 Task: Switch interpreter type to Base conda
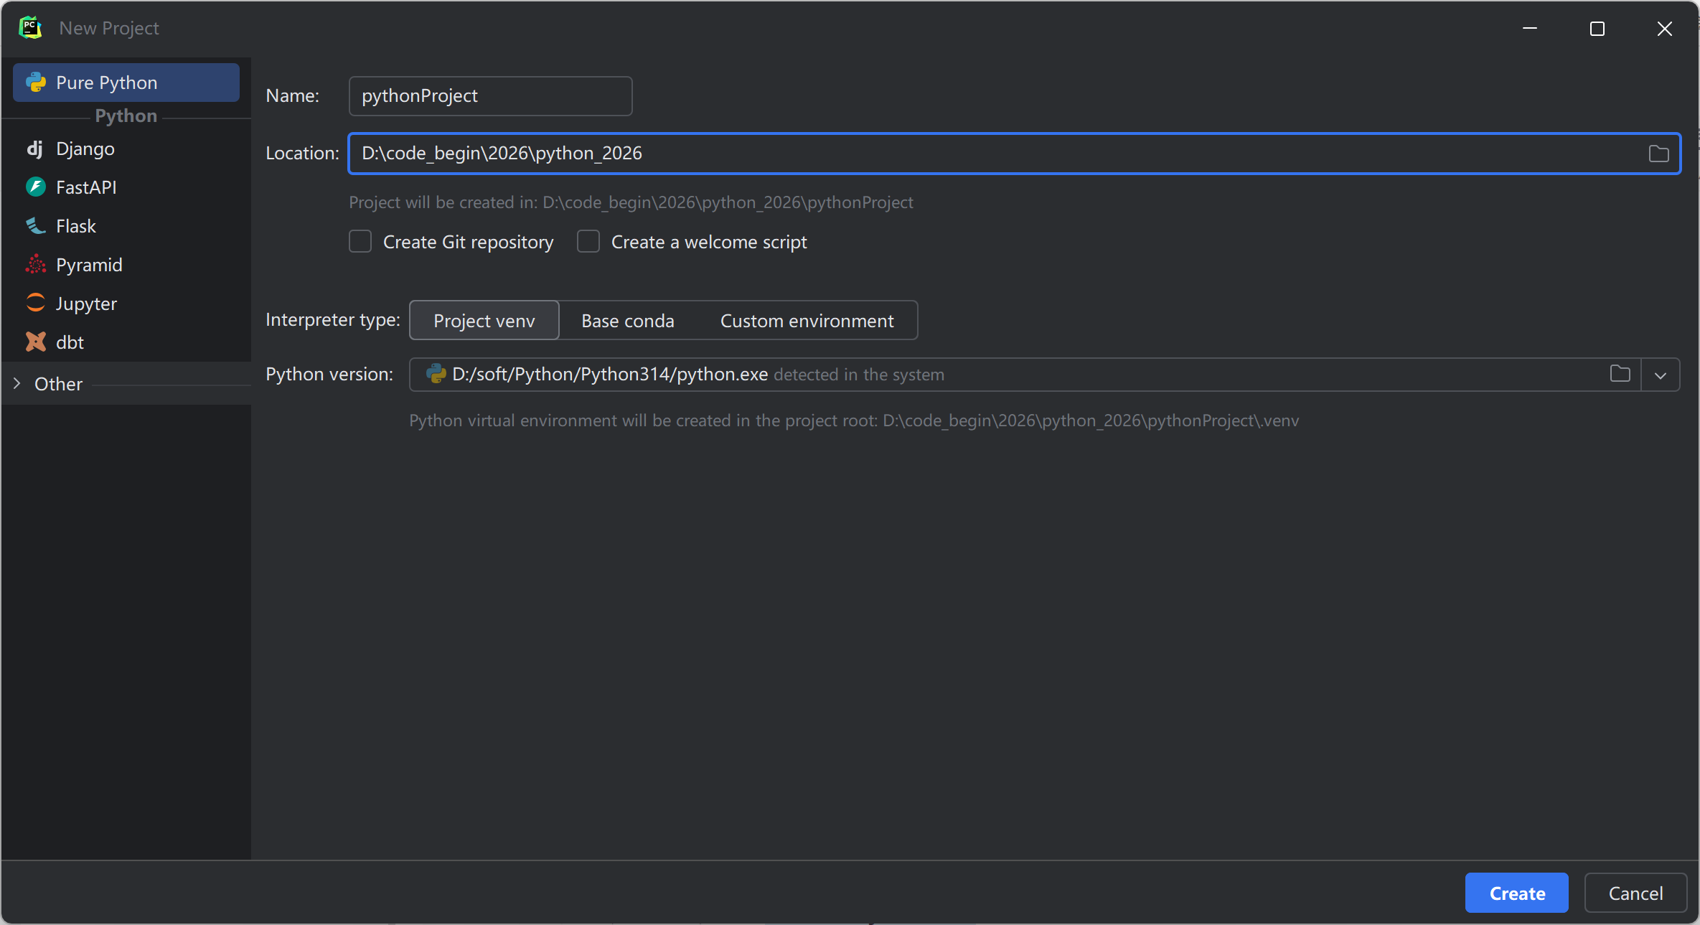point(627,321)
